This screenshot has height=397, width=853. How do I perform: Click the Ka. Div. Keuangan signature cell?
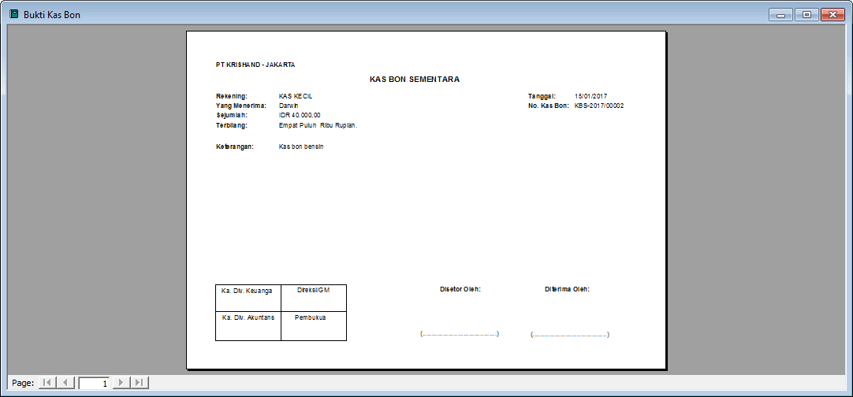click(x=248, y=298)
